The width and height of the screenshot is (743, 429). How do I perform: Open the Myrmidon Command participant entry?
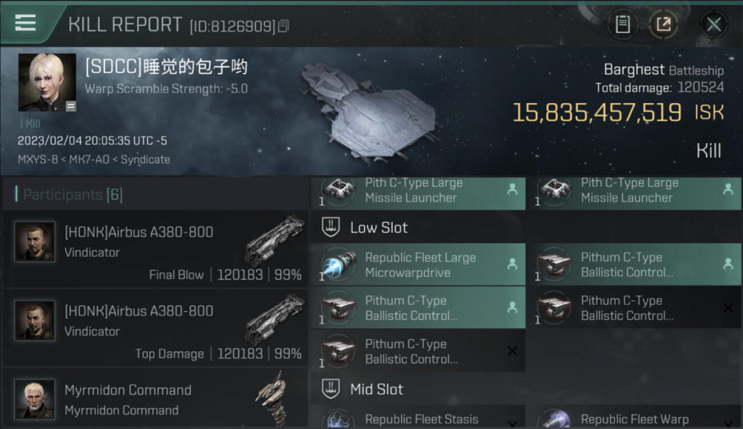[155, 399]
